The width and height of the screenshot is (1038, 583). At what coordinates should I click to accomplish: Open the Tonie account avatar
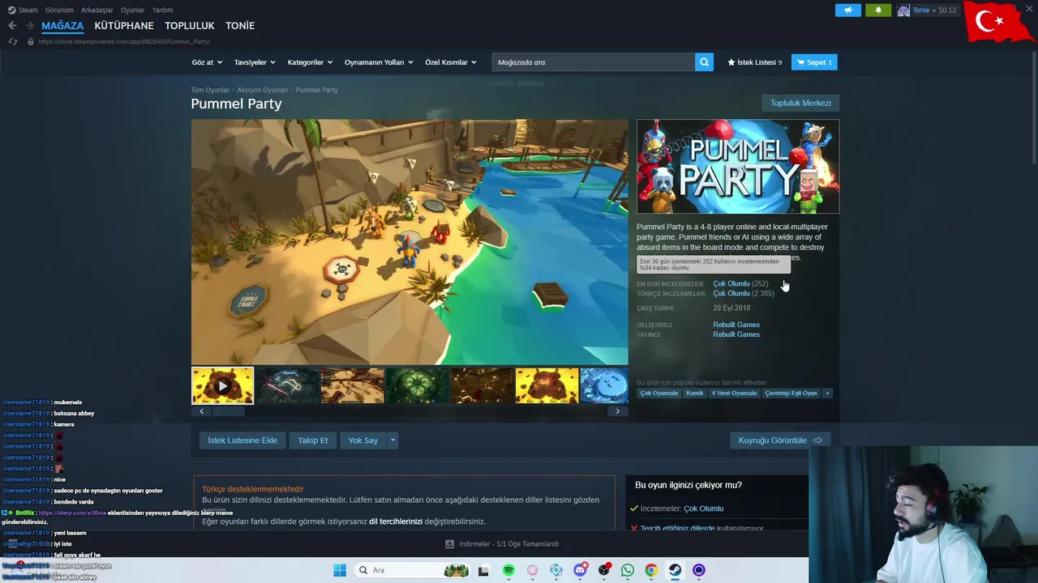click(903, 10)
